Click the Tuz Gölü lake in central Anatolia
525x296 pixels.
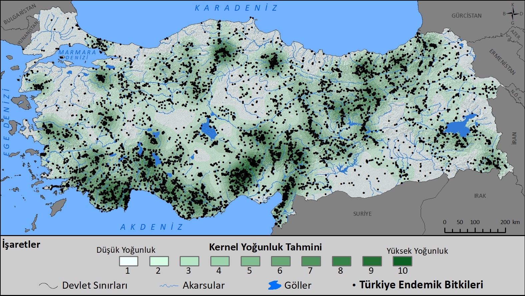coord(209,130)
